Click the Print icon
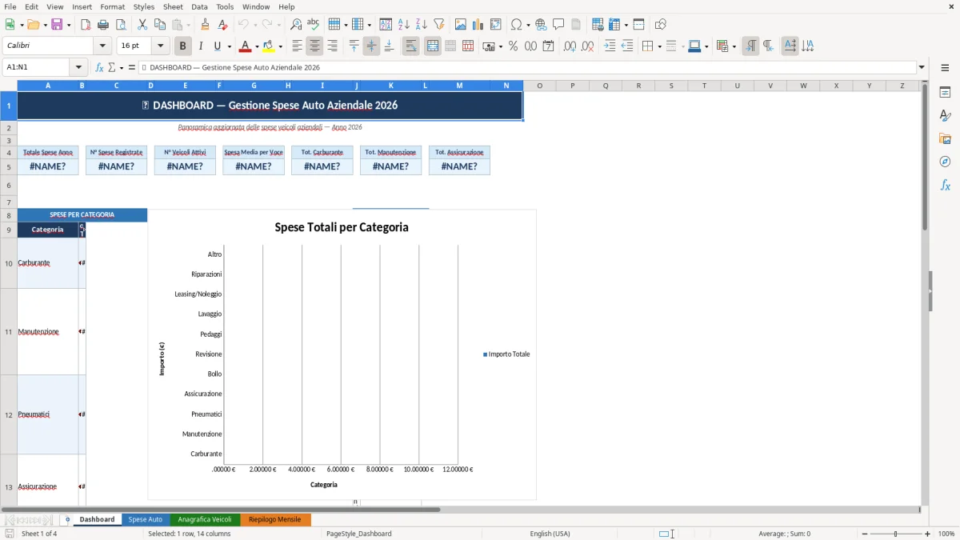The height and width of the screenshot is (540, 960). pyautogui.click(x=103, y=25)
